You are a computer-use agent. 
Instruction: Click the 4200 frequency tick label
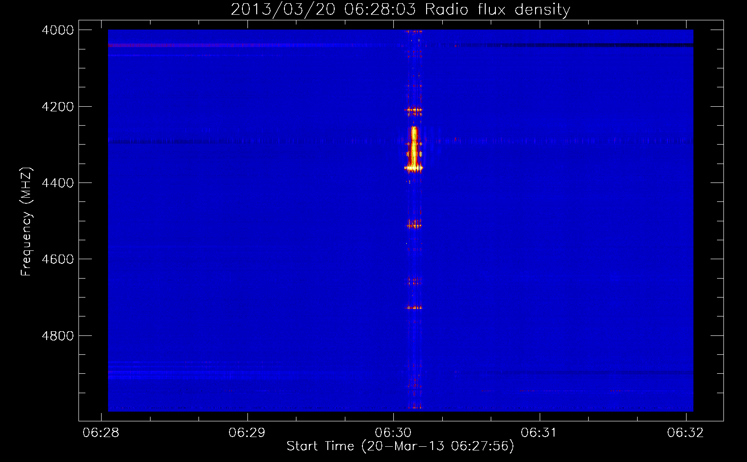click(x=58, y=107)
